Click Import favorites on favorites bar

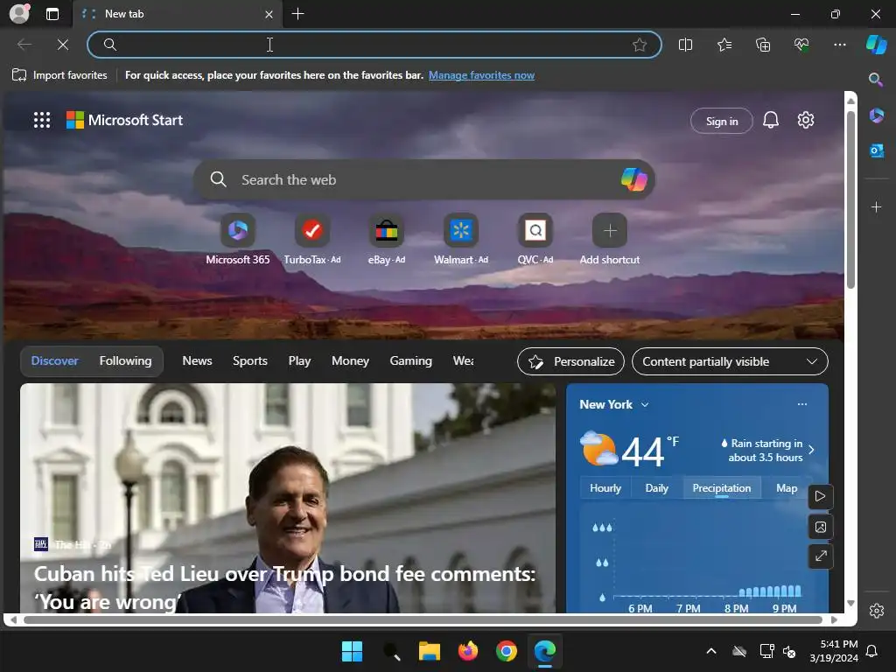59,75
